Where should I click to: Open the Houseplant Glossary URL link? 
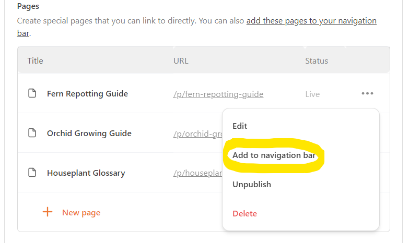(198, 173)
